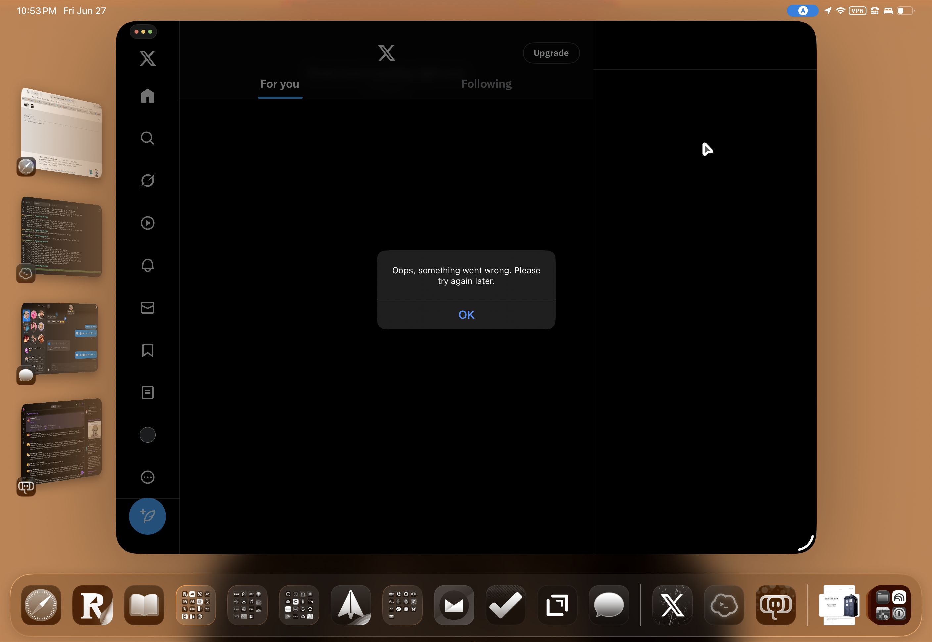Click the X logo above the timeline

[387, 53]
